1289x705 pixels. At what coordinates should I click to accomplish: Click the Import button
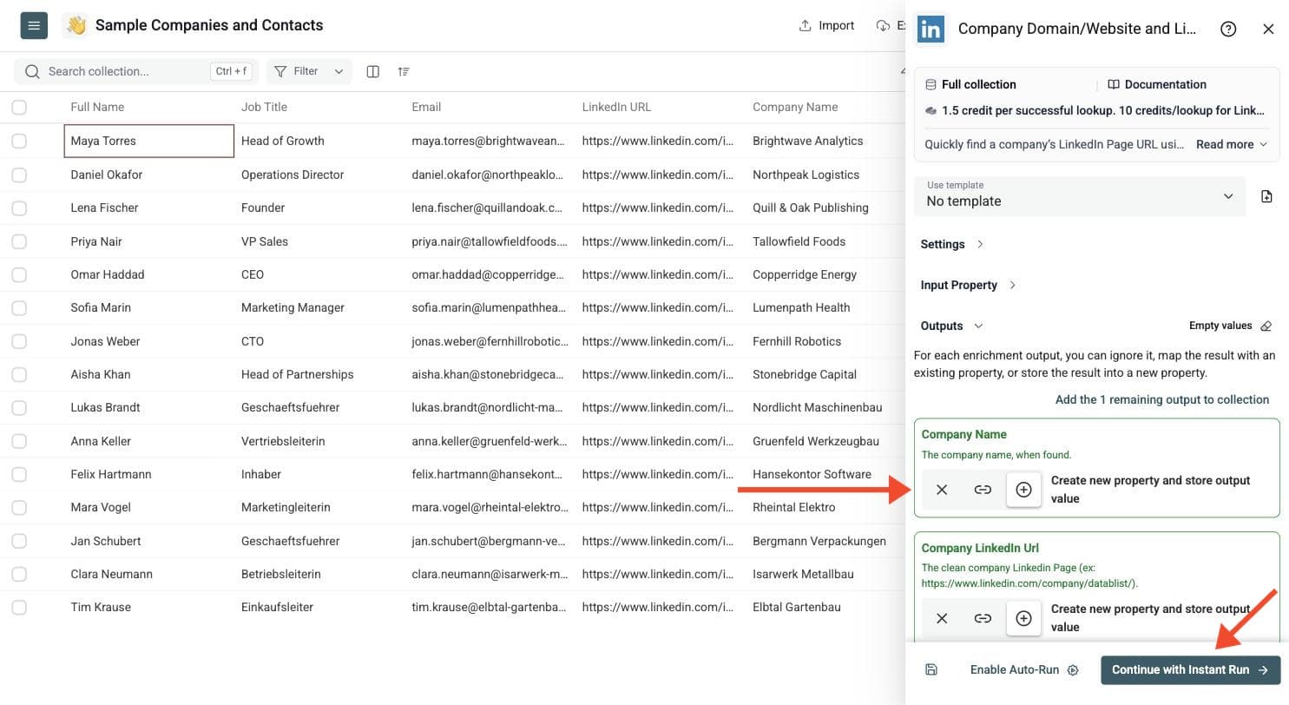pos(826,25)
